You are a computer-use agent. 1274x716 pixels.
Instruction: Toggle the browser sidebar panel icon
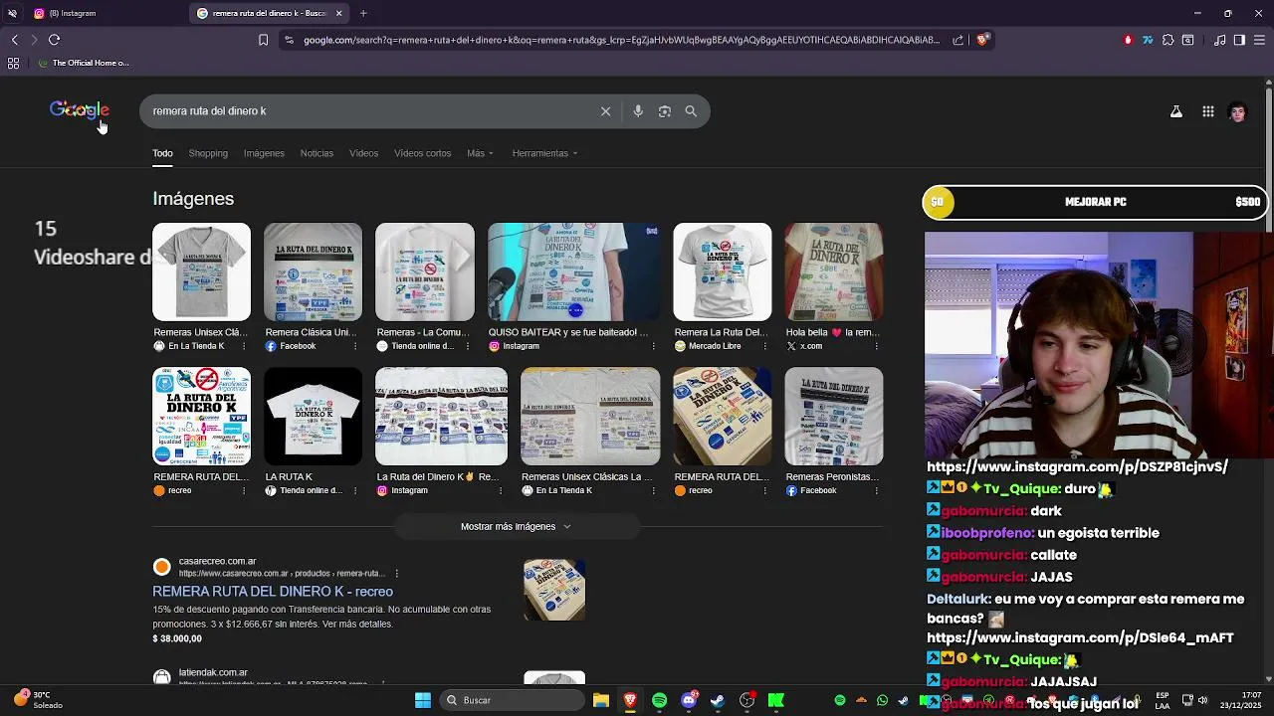(x=1239, y=40)
